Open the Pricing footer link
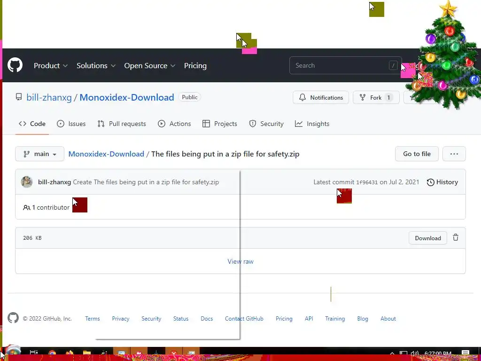Screen dimensions: 481x361 coord(284,319)
